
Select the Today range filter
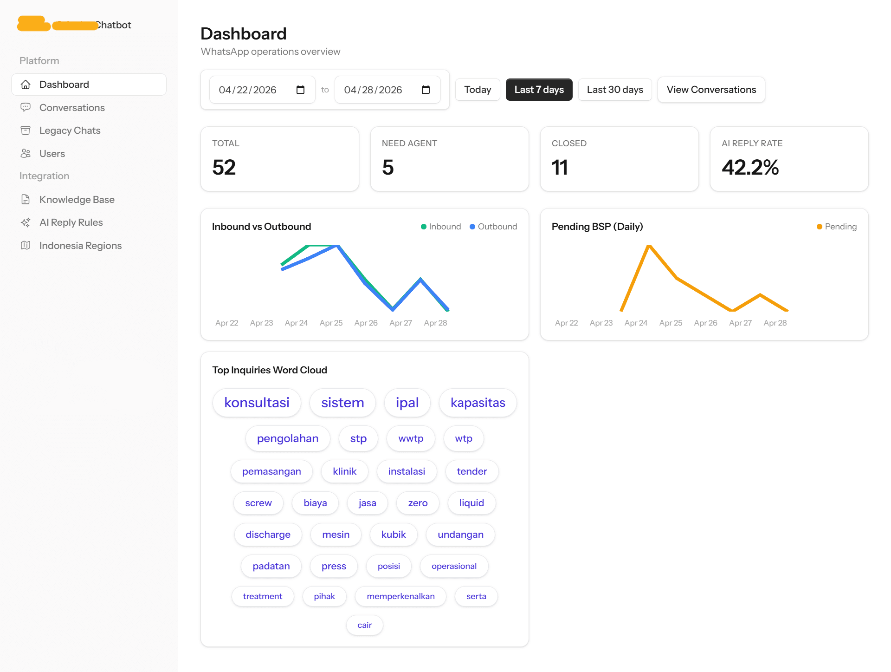pos(478,90)
